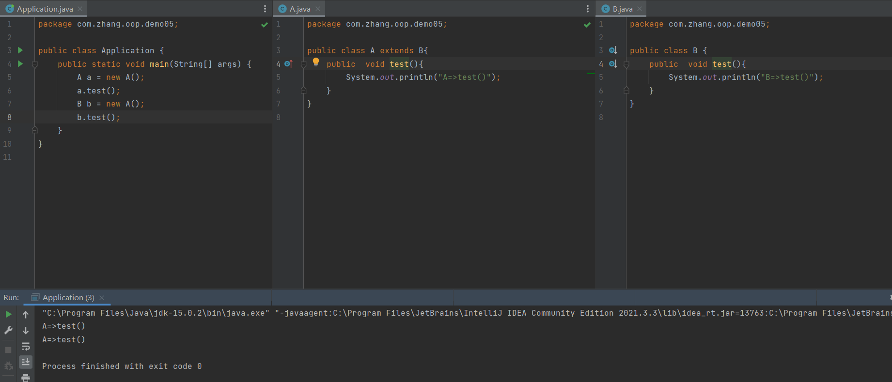Select the Application (3) run tab
This screenshot has width=892, height=382.
(68, 298)
